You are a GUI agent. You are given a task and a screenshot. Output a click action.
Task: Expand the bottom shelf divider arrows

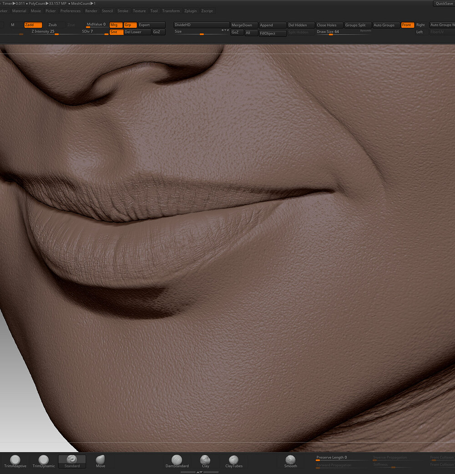click(x=199, y=472)
